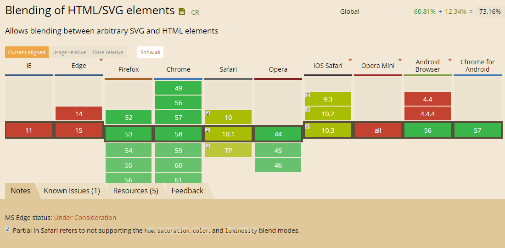Click the asterisk next to Edge
This screenshot has height=248, width=505.
tap(101, 61)
